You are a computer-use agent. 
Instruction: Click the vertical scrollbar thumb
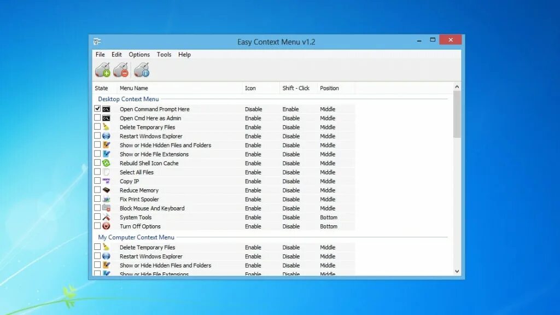457,114
